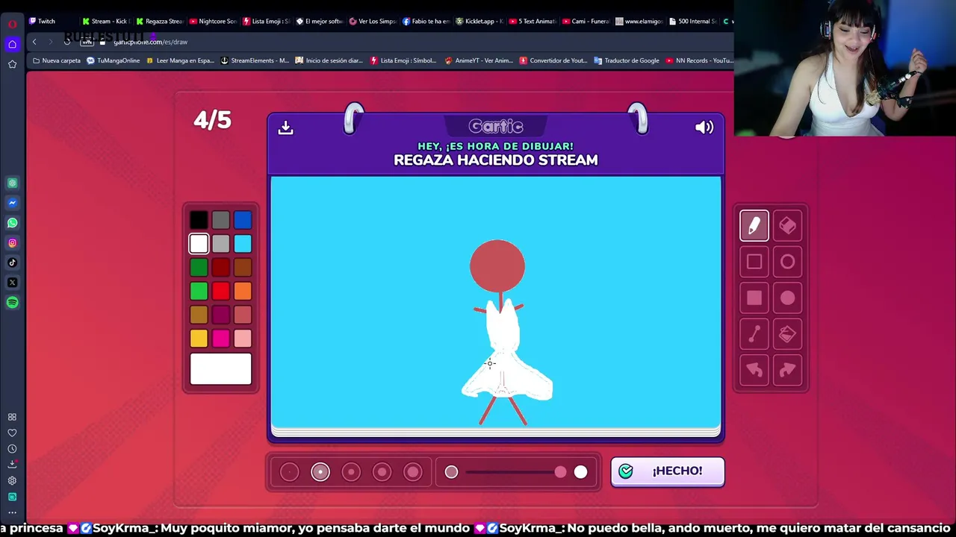The height and width of the screenshot is (537, 956).
Task: Pick the dark blue color swatch
Action: (243, 220)
